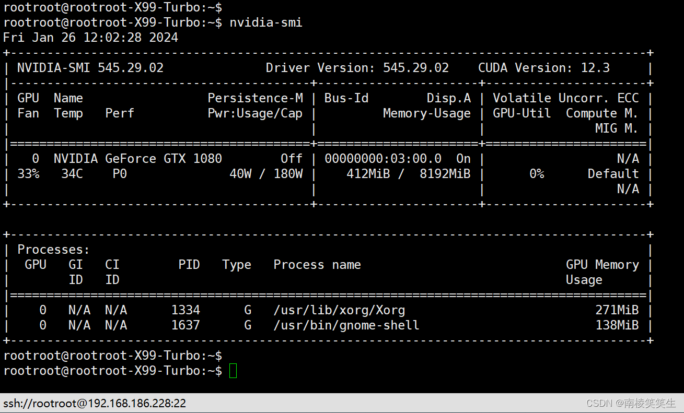The width and height of the screenshot is (684, 413).
Task: Click the GPU Memory column header
Action: [x=602, y=265]
